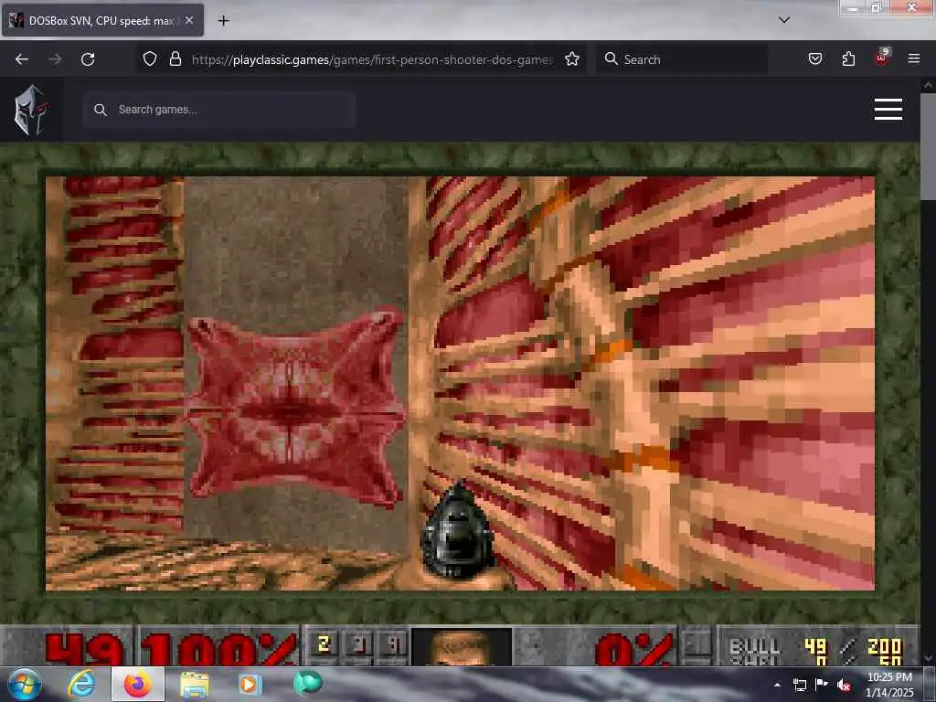Click the Search games field
This screenshot has height=702, width=936.
click(x=219, y=110)
